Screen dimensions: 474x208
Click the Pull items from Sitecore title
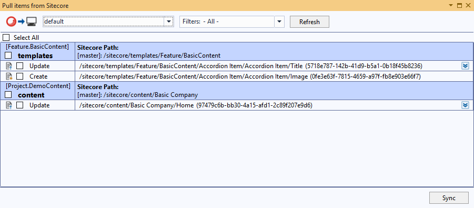[x=35, y=5]
